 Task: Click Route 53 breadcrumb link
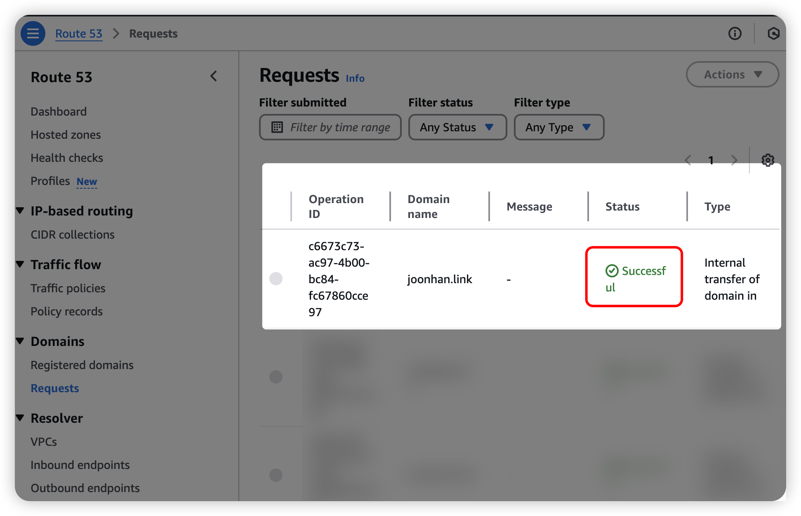point(79,33)
